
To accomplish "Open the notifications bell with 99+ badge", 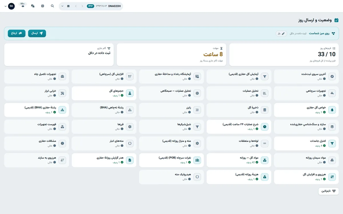I will pyautogui.click(x=23, y=6).
